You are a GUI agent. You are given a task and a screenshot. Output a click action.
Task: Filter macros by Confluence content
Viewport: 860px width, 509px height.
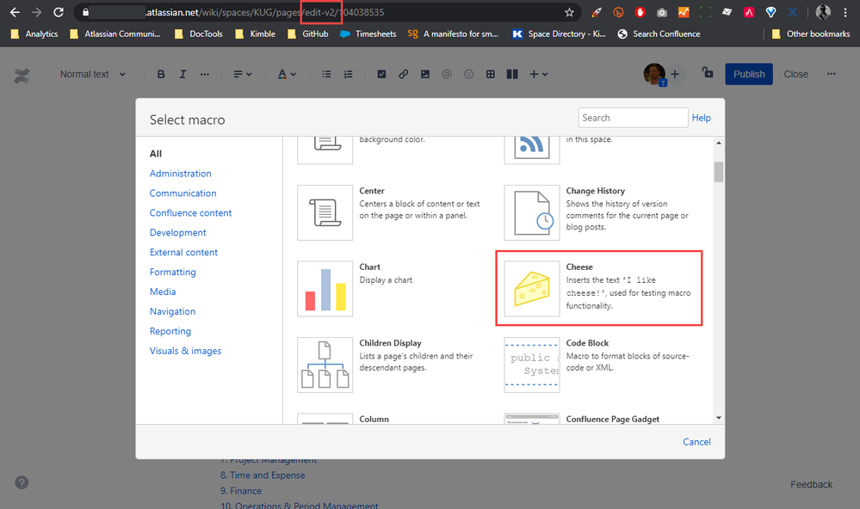(x=191, y=213)
